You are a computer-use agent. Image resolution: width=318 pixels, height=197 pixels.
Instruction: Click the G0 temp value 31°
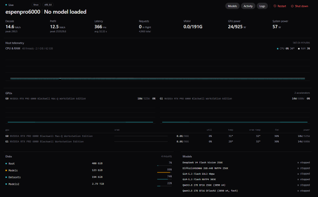click(231, 136)
